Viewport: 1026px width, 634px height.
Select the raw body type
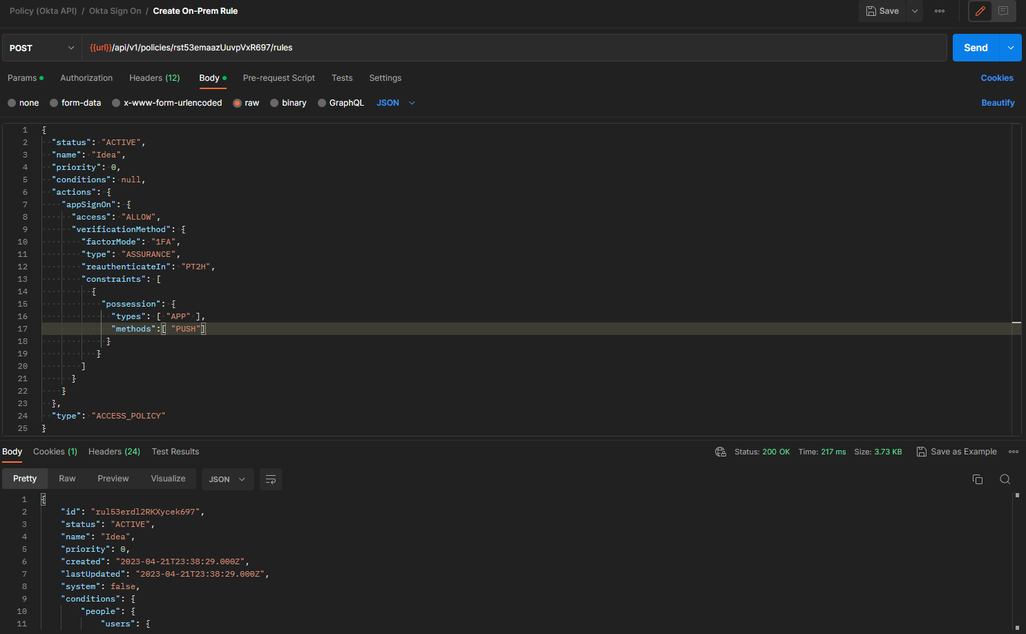click(x=246, y=103)
